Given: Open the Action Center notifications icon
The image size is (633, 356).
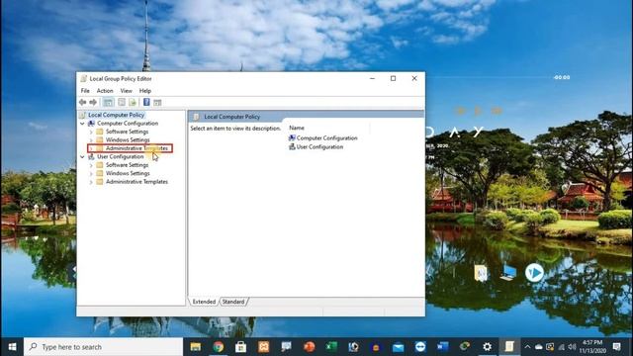Looking at the screenshot, I should coord(616,347).
